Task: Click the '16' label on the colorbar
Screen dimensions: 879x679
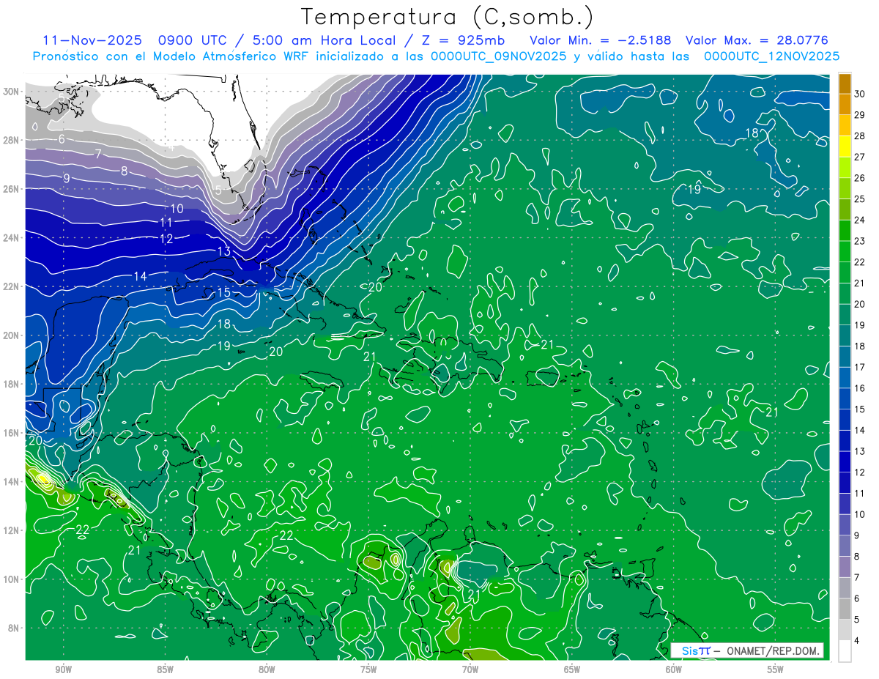Action: coord(861,388)
